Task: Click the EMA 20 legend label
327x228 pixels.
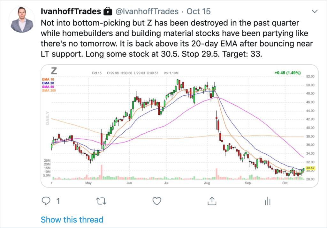Action: pos(48,83)
